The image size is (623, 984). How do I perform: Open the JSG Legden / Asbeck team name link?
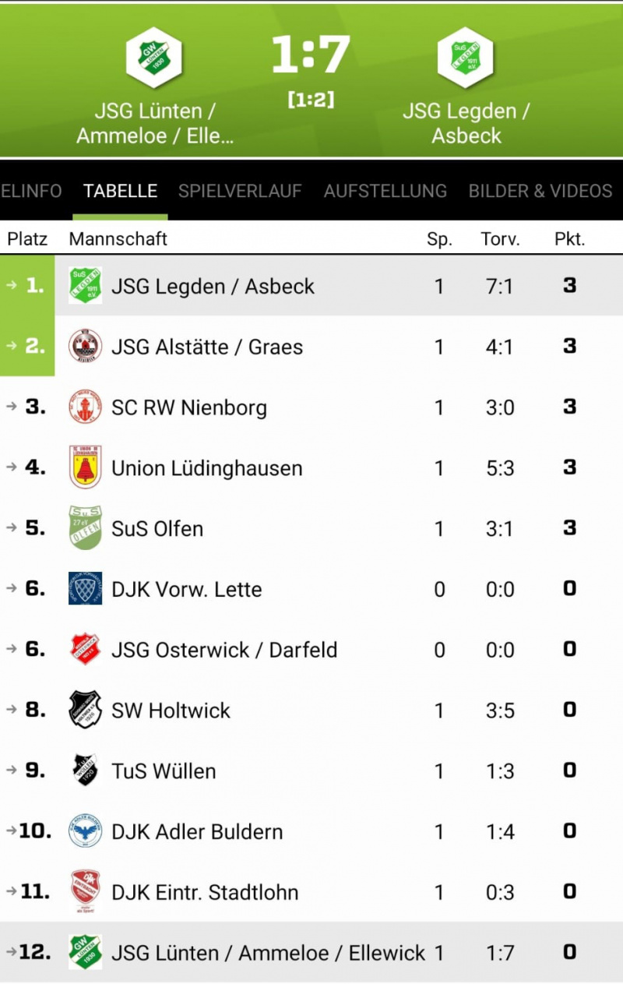(213, 286)
